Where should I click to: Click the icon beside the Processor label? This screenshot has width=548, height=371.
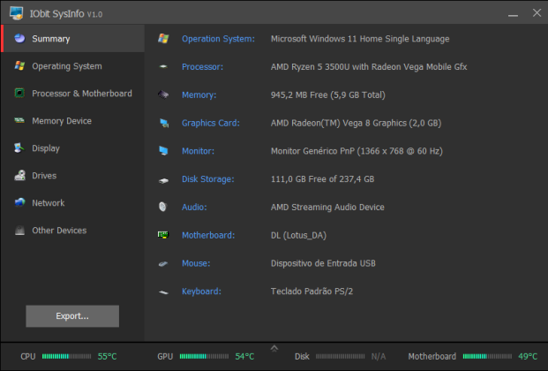point(163,66)
